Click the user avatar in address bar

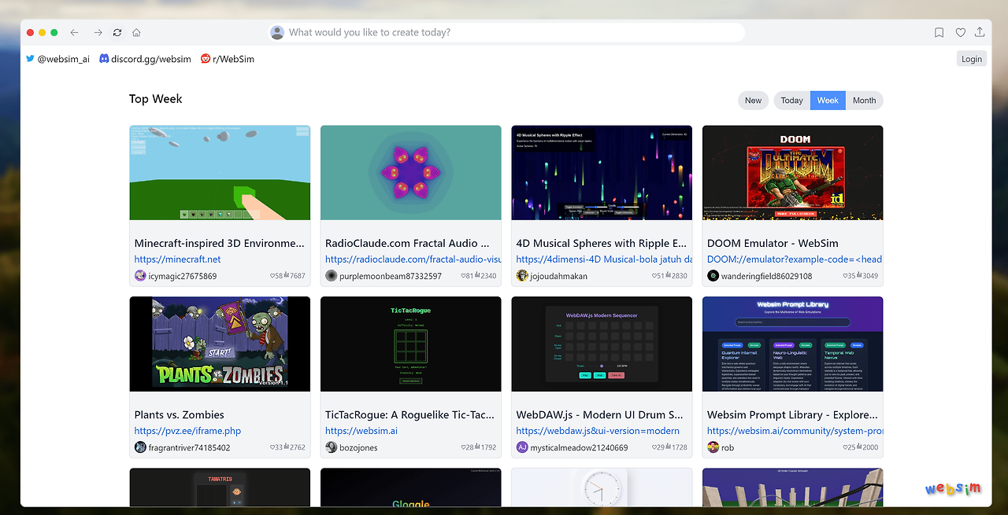[x=277, y=32]
